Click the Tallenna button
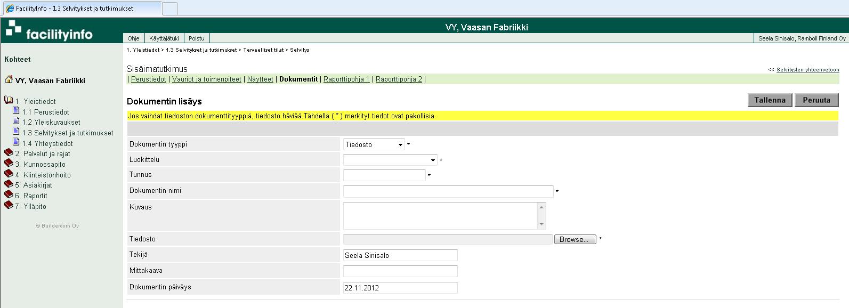 pos(770,100)
